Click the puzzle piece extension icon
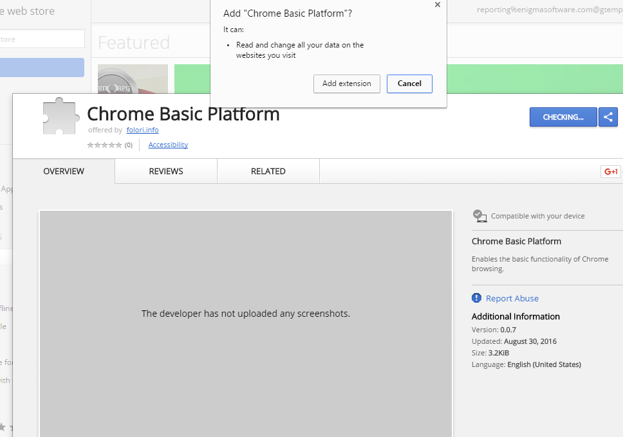 click(x=59, y=116)
